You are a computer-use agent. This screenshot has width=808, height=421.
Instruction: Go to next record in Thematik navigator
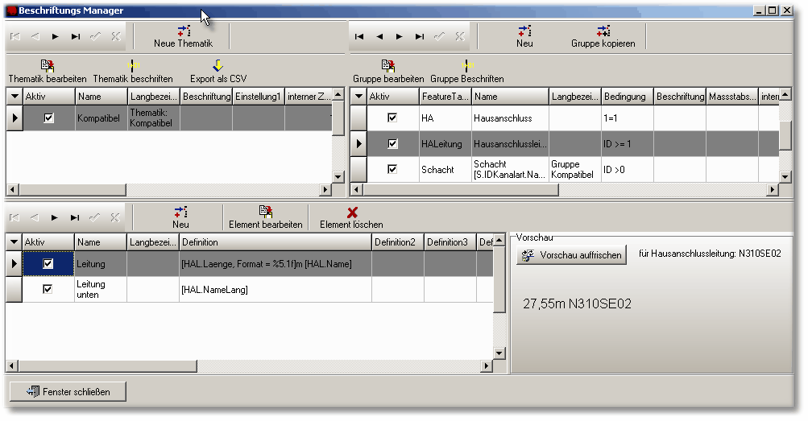click(x=55, y=36)
